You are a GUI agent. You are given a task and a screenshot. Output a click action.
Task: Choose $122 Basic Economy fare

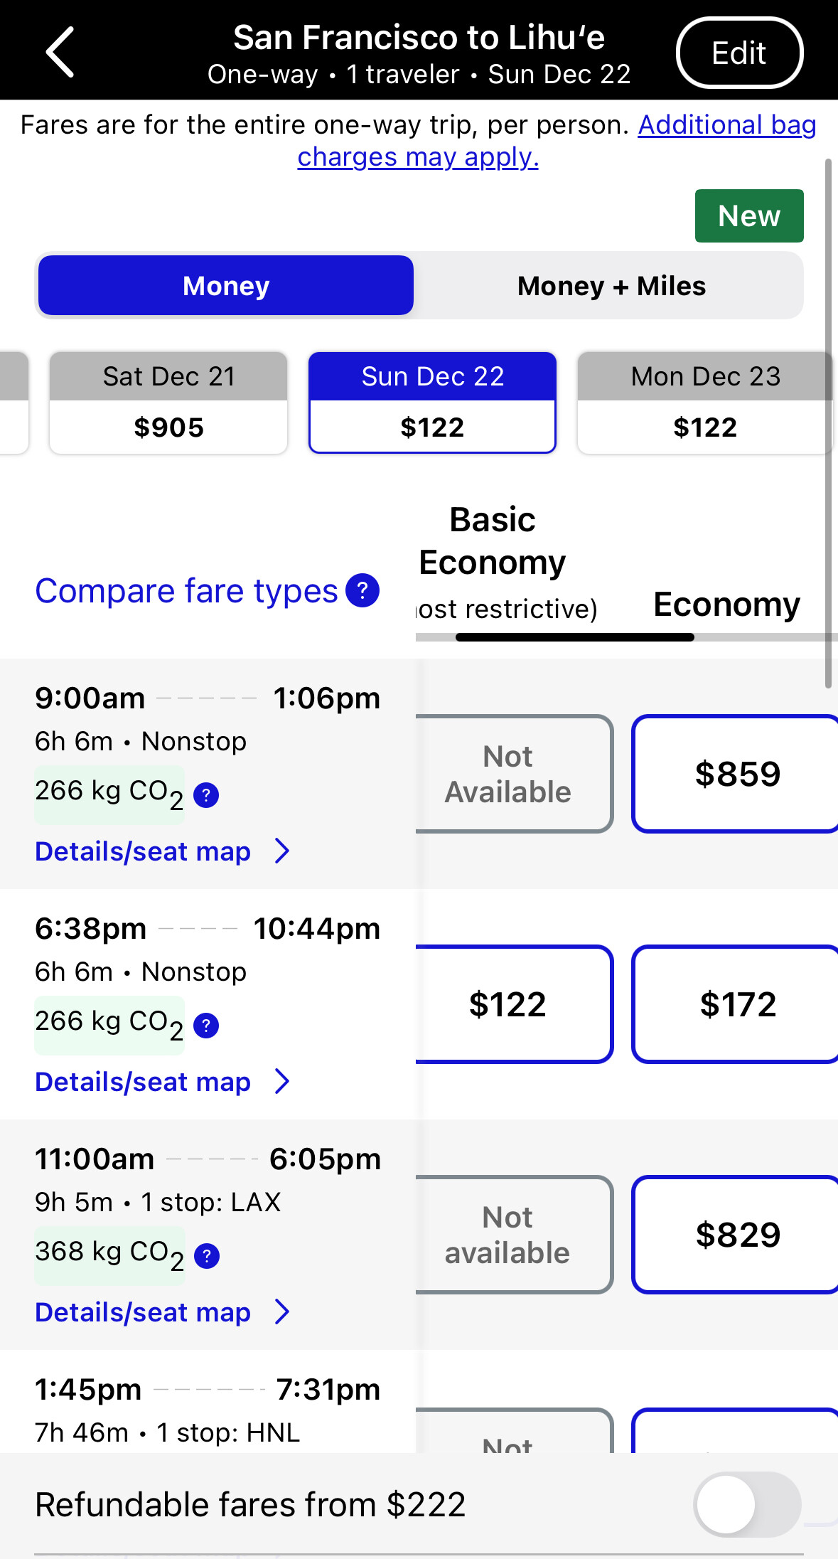click(x=507, y=1004)
